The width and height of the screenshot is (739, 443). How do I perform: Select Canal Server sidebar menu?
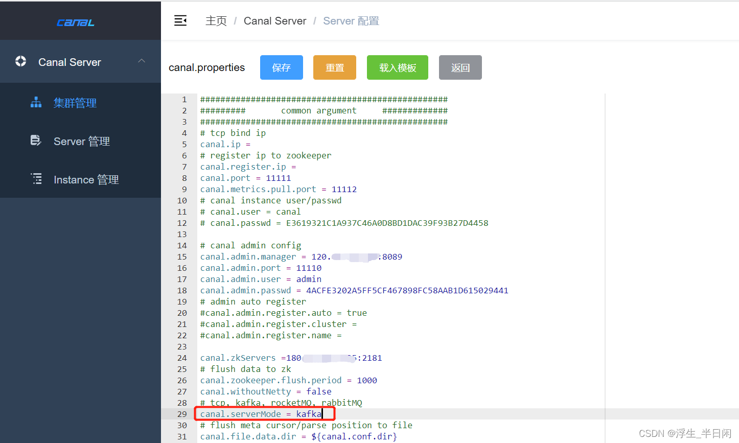point(80,62)
